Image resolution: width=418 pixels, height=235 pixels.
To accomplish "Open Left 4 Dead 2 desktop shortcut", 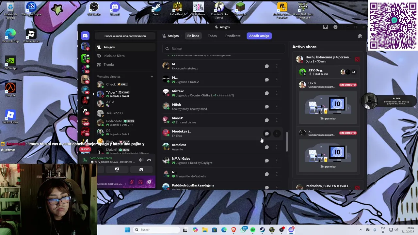I will 178,9.
